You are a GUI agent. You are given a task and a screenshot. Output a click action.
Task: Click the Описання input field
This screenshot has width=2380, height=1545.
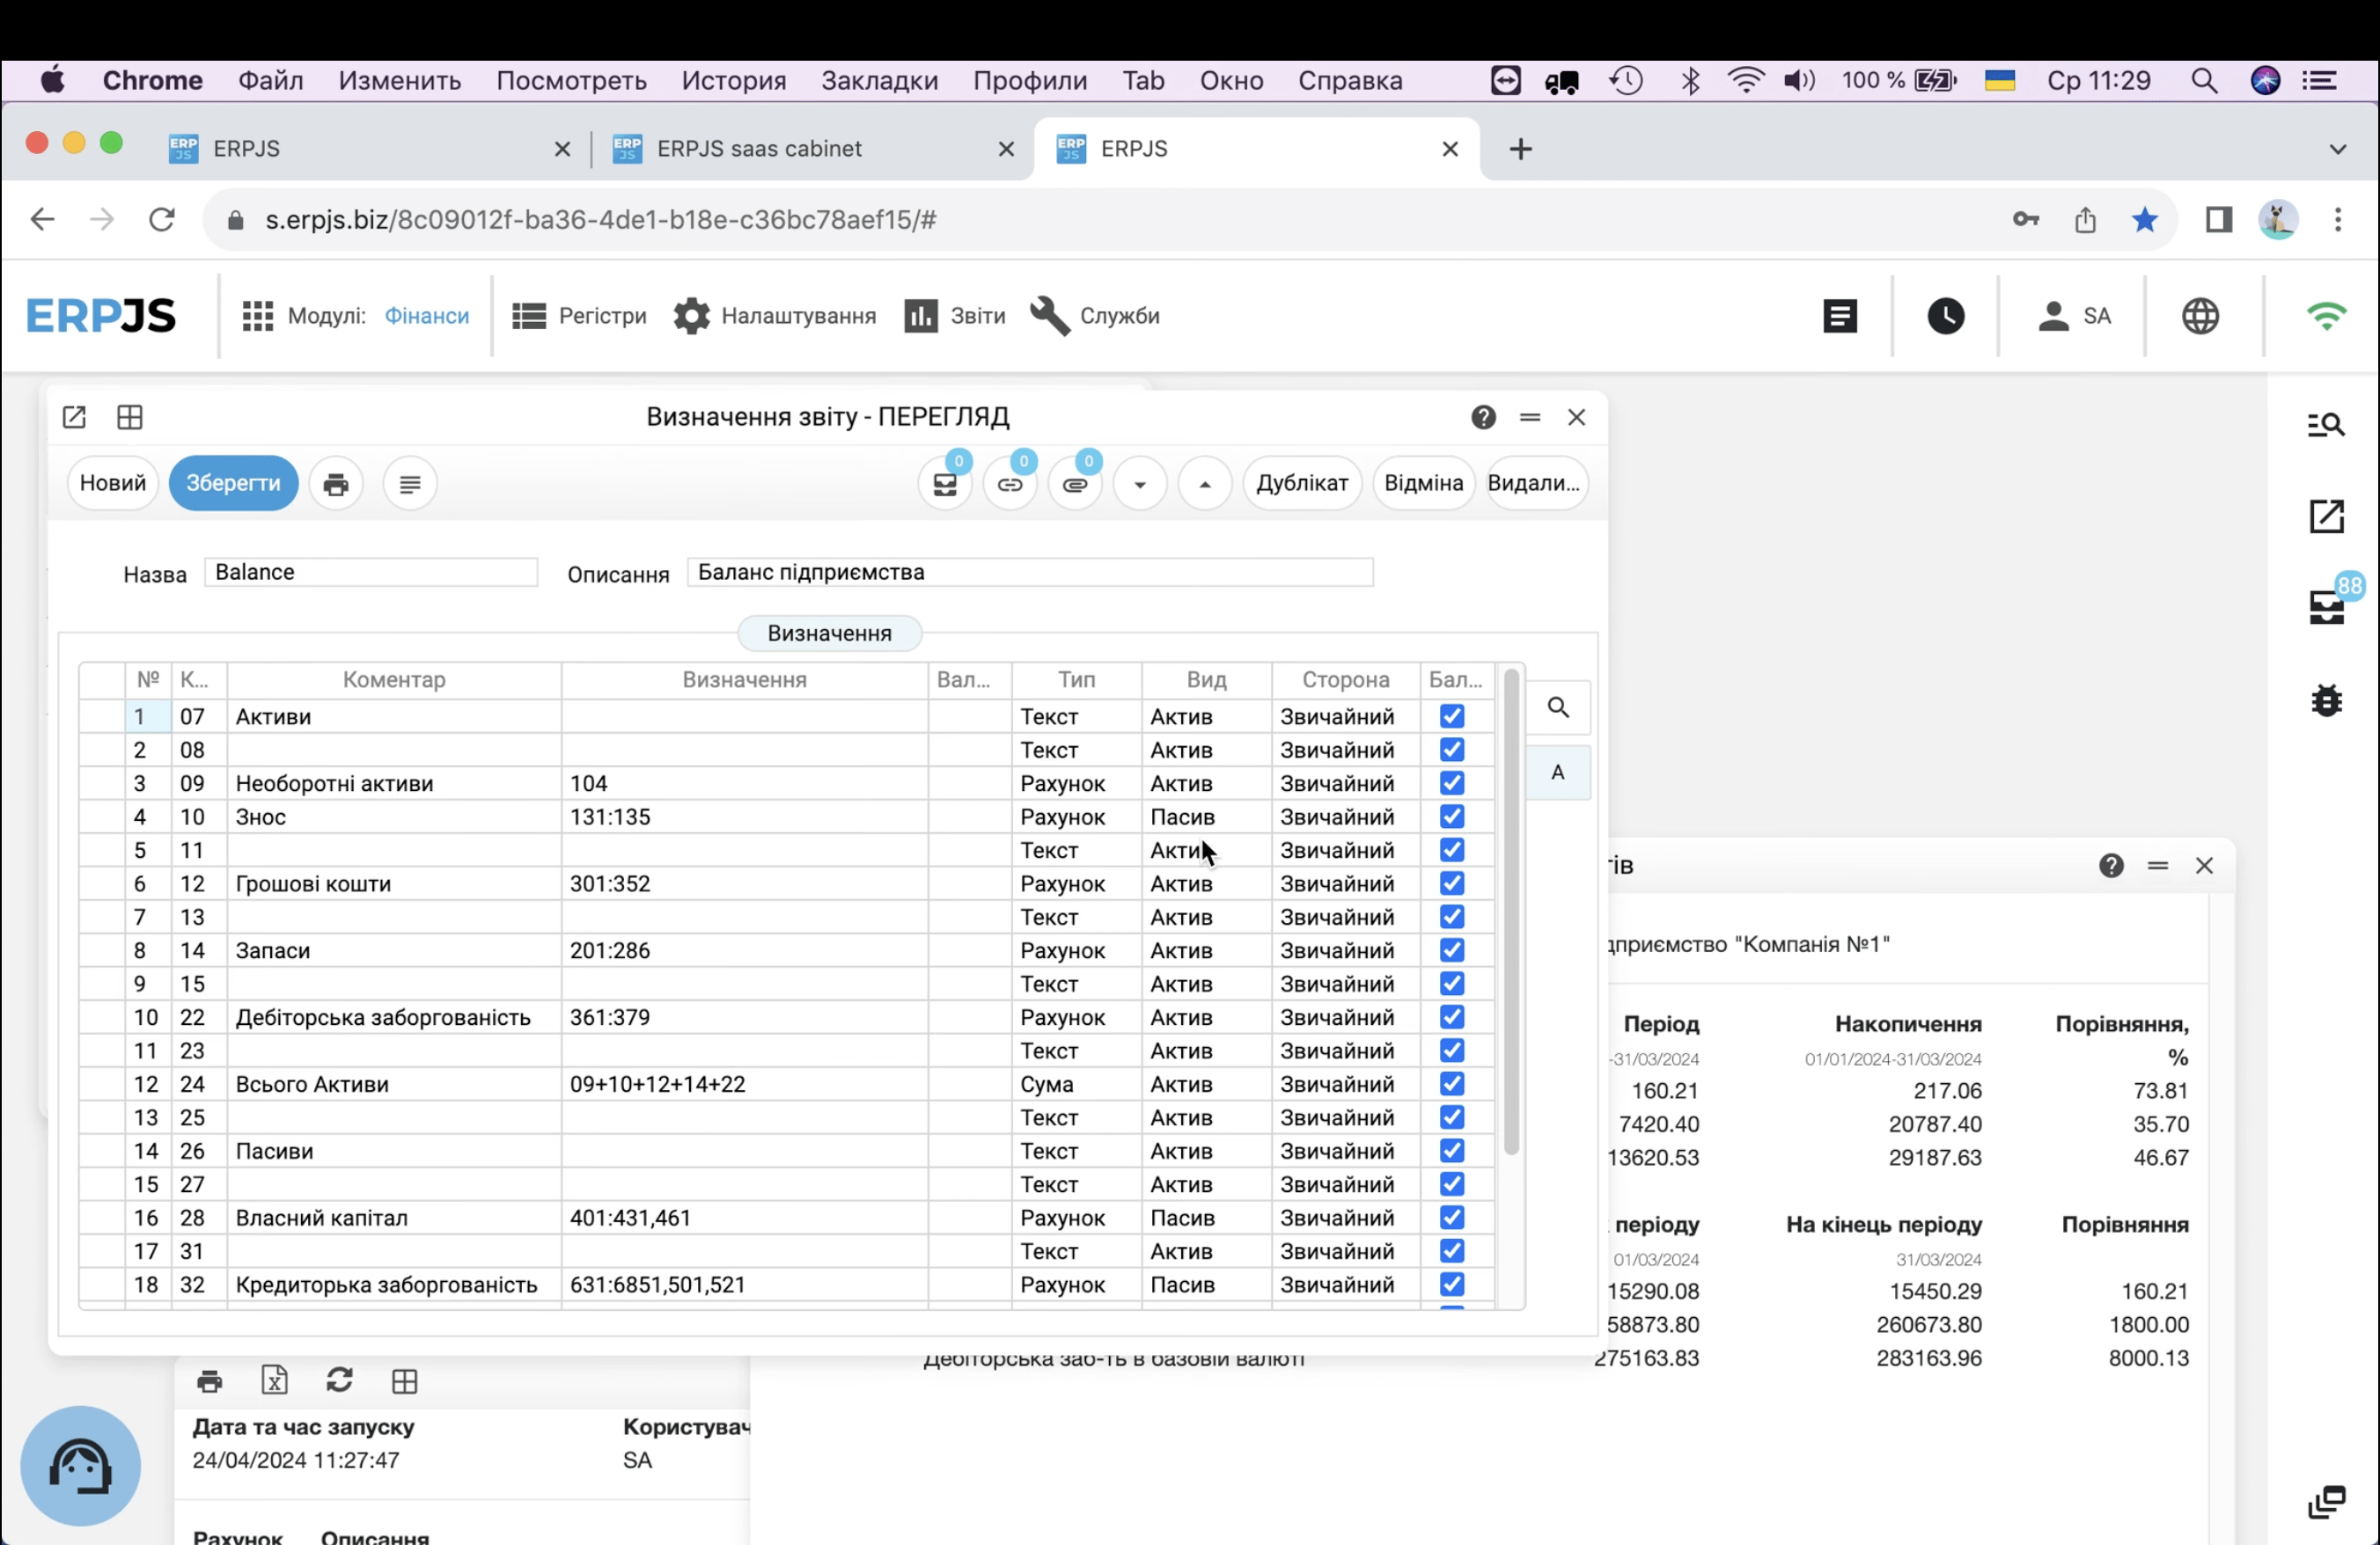(x=1029, y=573)
